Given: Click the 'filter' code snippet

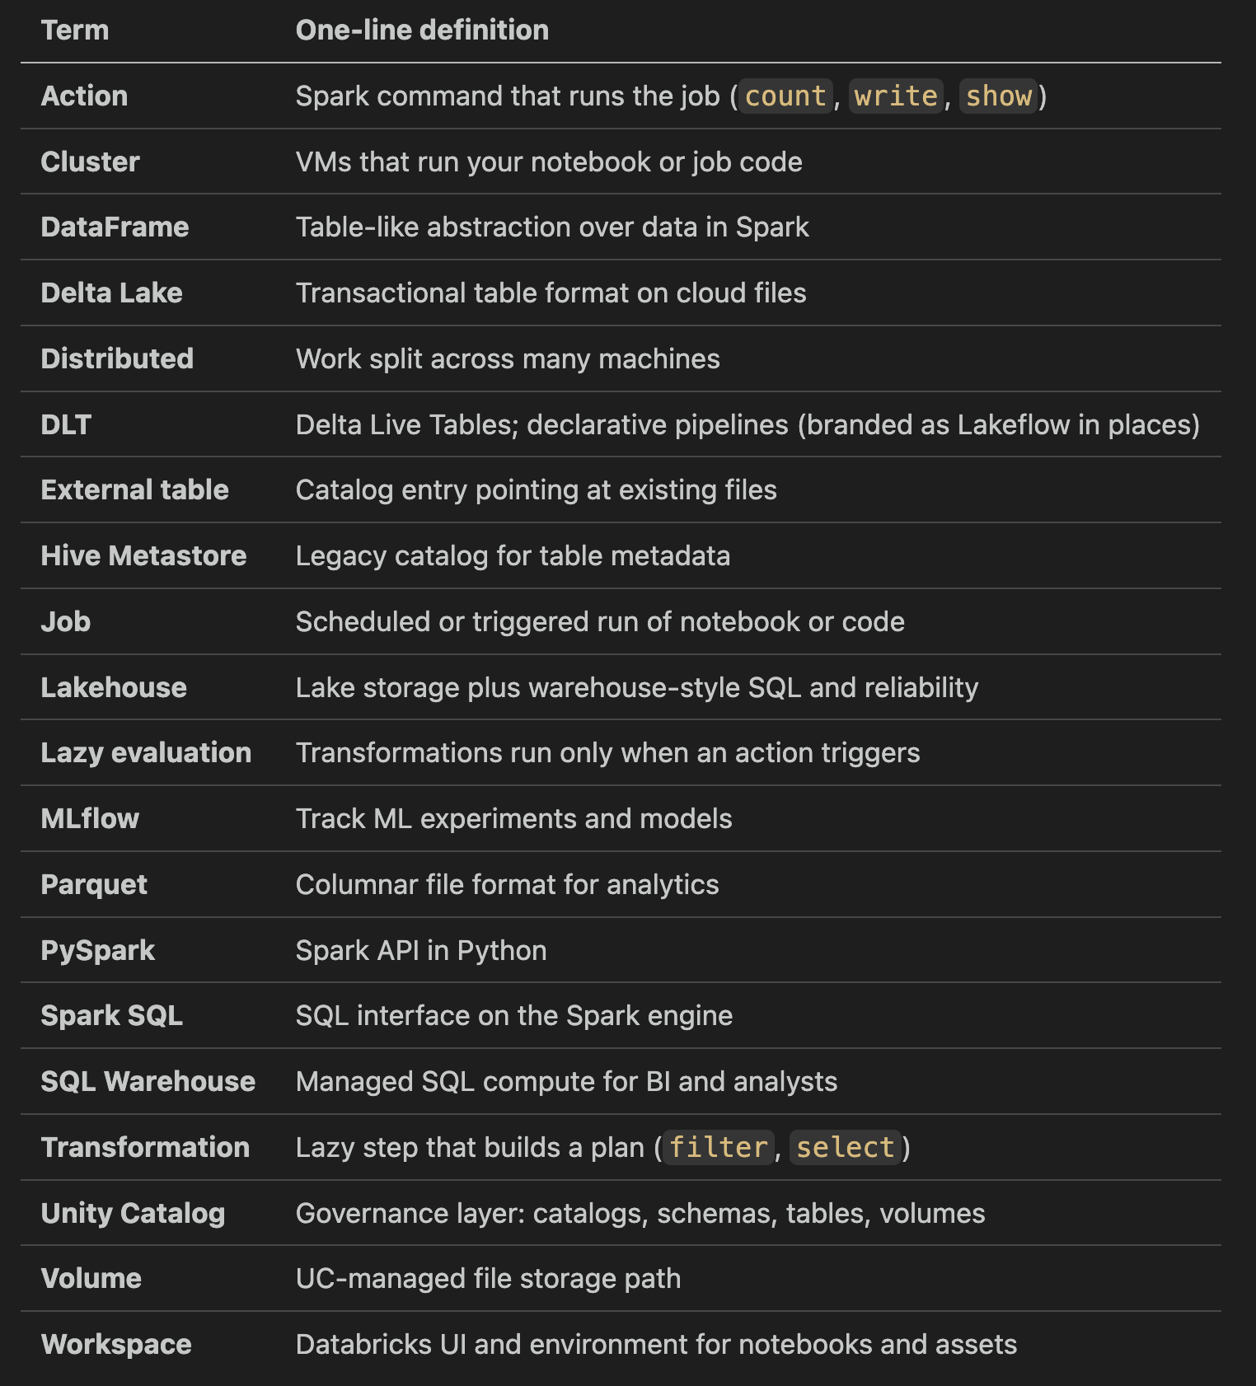Looking at the screenshot, I should [x=718, y=1147].
